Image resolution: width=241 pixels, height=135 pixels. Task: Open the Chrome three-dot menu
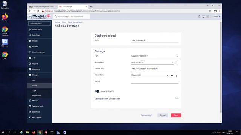[219, 11]
